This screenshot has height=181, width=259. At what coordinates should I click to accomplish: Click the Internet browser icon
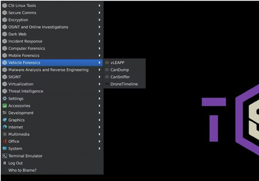[x=5, y=127]
